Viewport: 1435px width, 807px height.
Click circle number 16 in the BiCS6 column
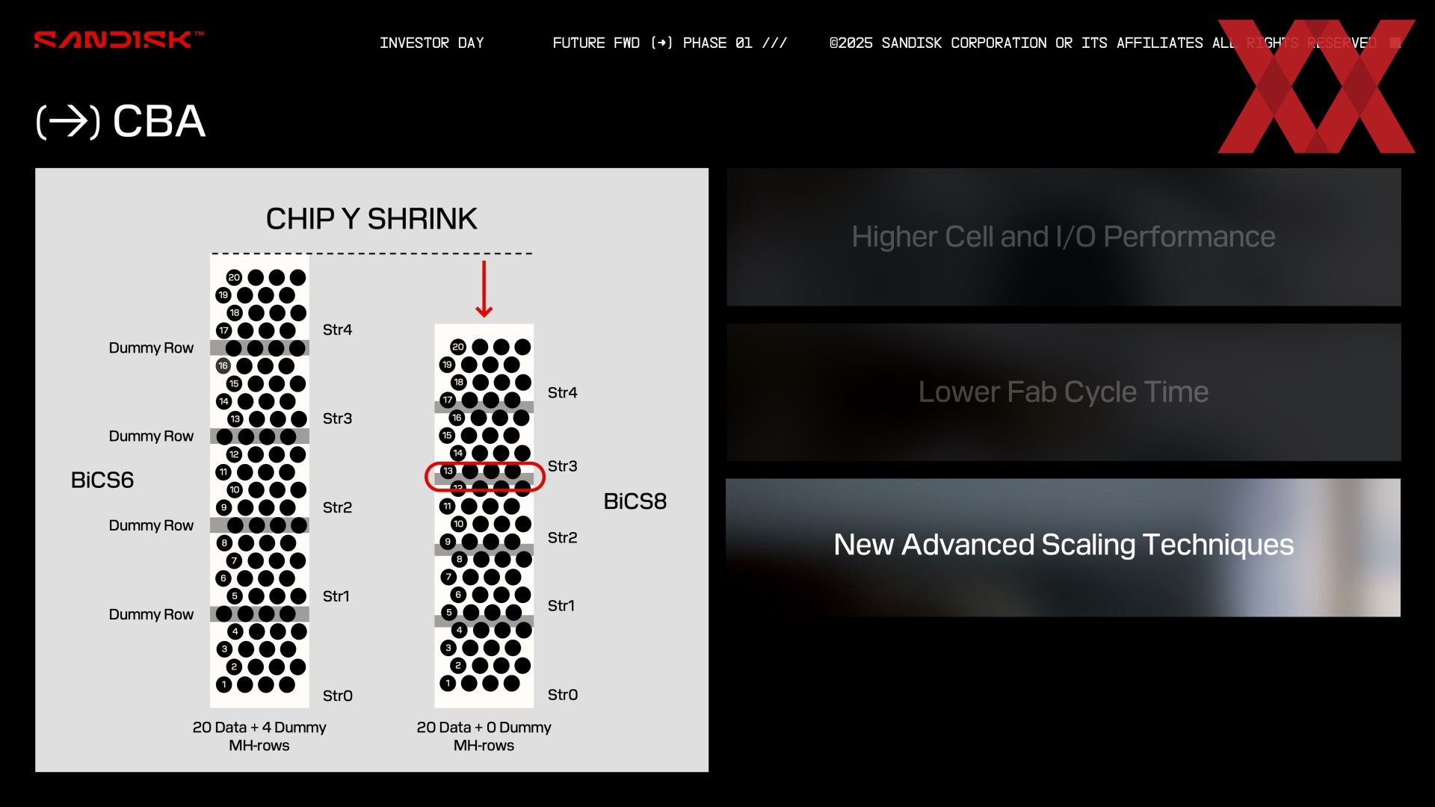point(223,365)
